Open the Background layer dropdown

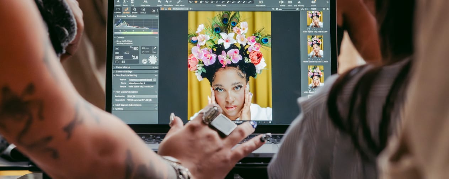[180, 9]
